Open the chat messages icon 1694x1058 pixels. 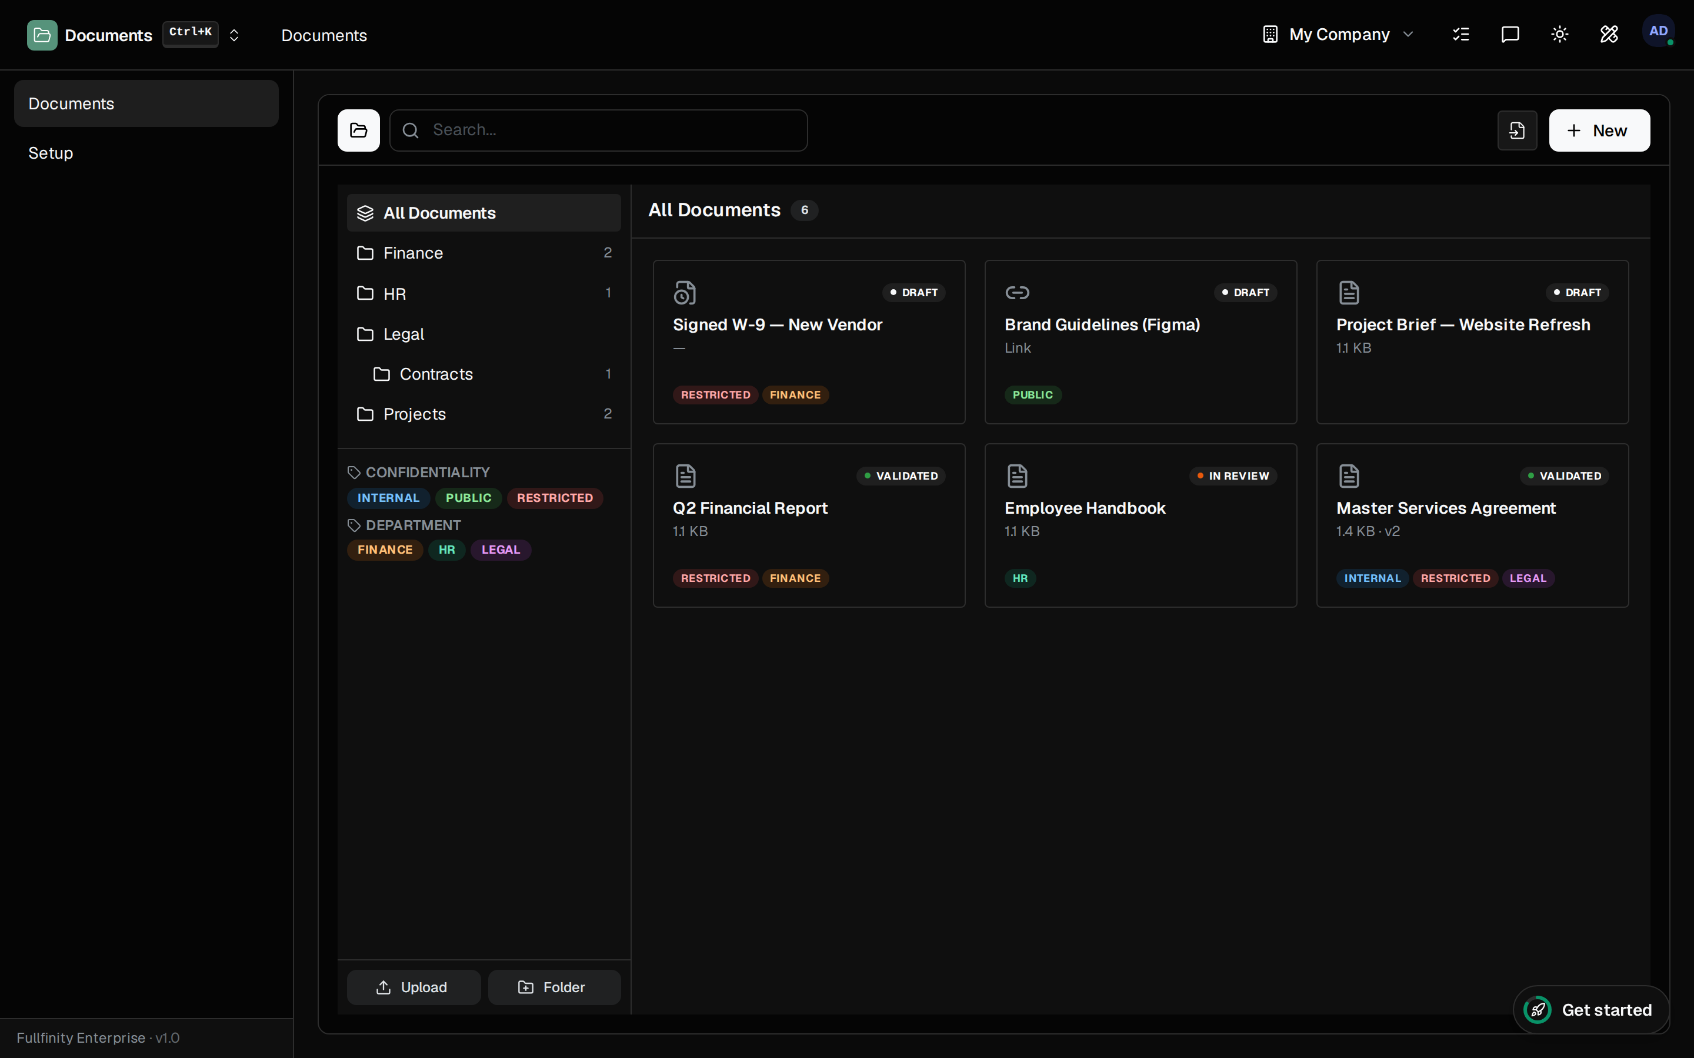pos(1510,34)
